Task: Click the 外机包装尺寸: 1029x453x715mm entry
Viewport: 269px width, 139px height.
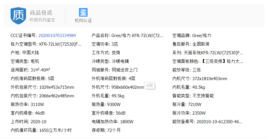Action: click(42, 87)
